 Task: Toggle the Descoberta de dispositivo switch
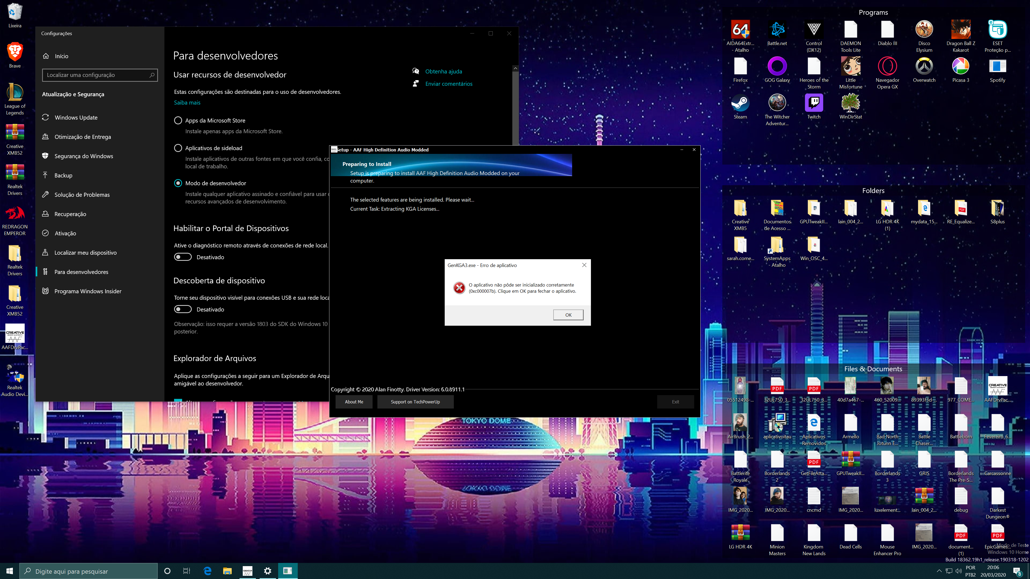183,309
